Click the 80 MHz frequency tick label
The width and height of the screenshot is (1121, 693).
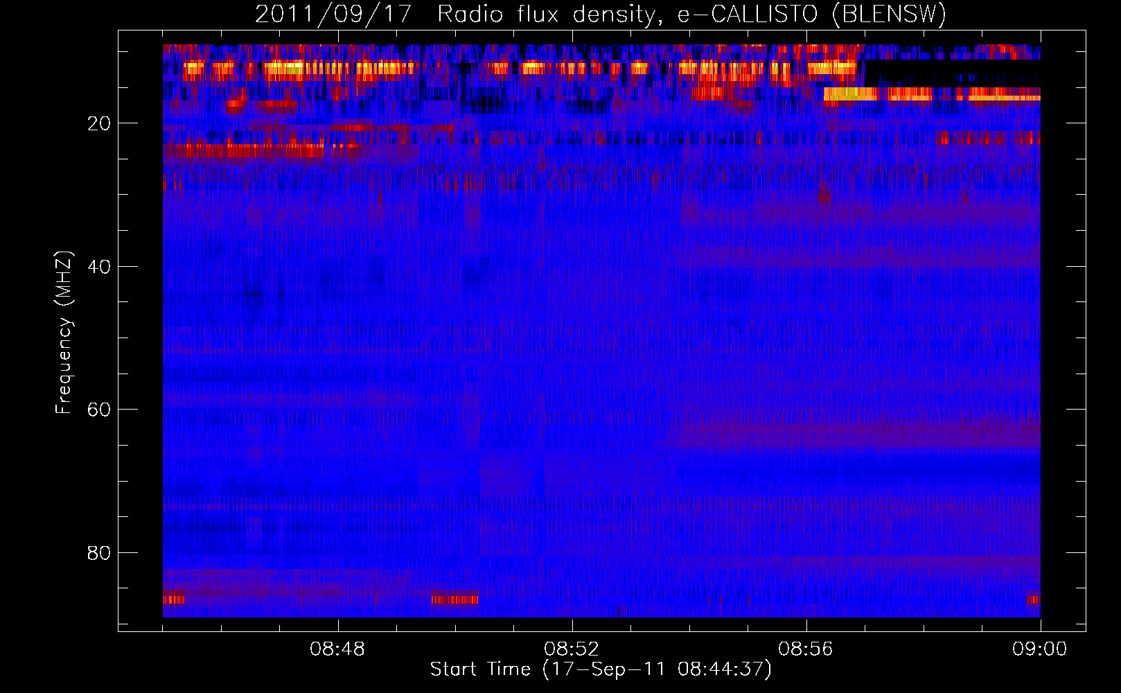coord(99,553)
